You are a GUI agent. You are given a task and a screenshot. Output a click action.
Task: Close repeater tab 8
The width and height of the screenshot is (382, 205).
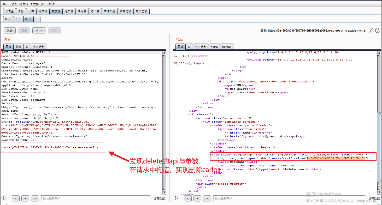coord(30,19)
